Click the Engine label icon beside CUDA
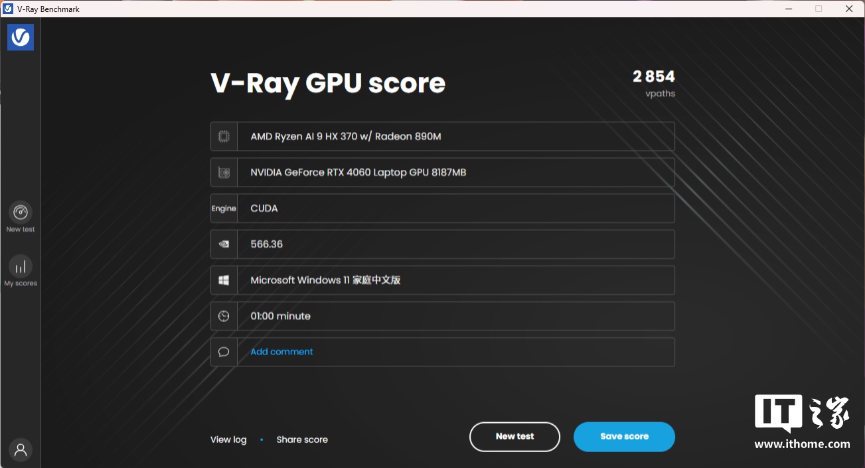The width and height of the screenshot is (865, 468). tap(224, 208)
